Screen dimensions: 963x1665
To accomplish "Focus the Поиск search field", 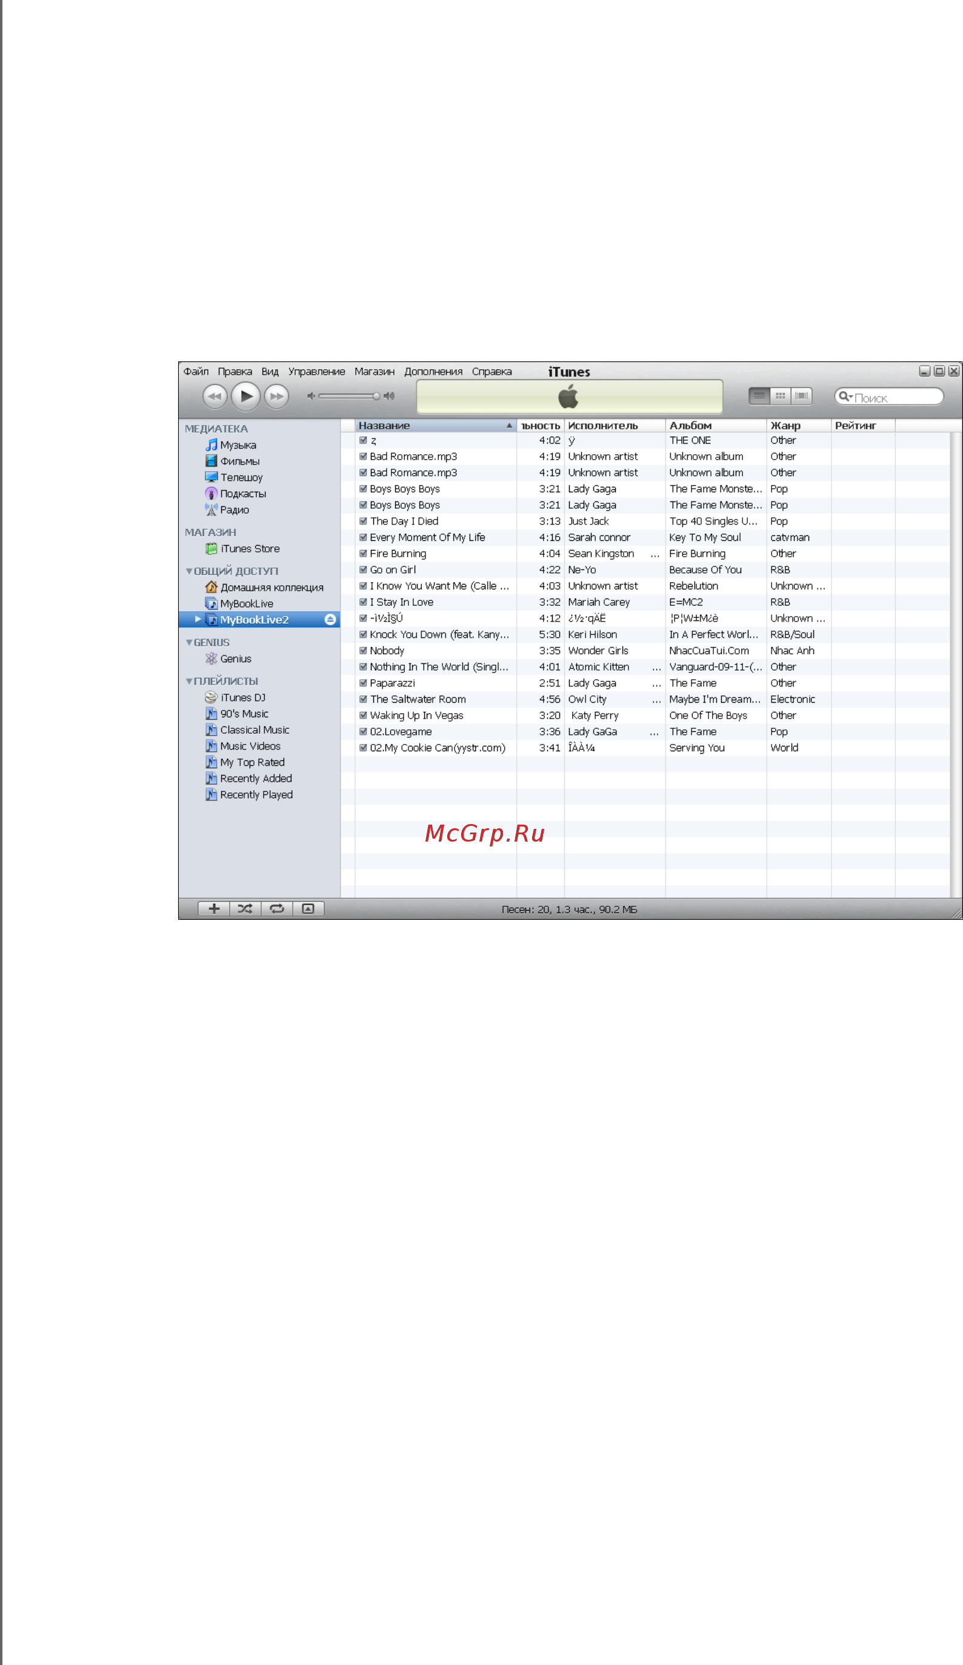I will 888,397.
